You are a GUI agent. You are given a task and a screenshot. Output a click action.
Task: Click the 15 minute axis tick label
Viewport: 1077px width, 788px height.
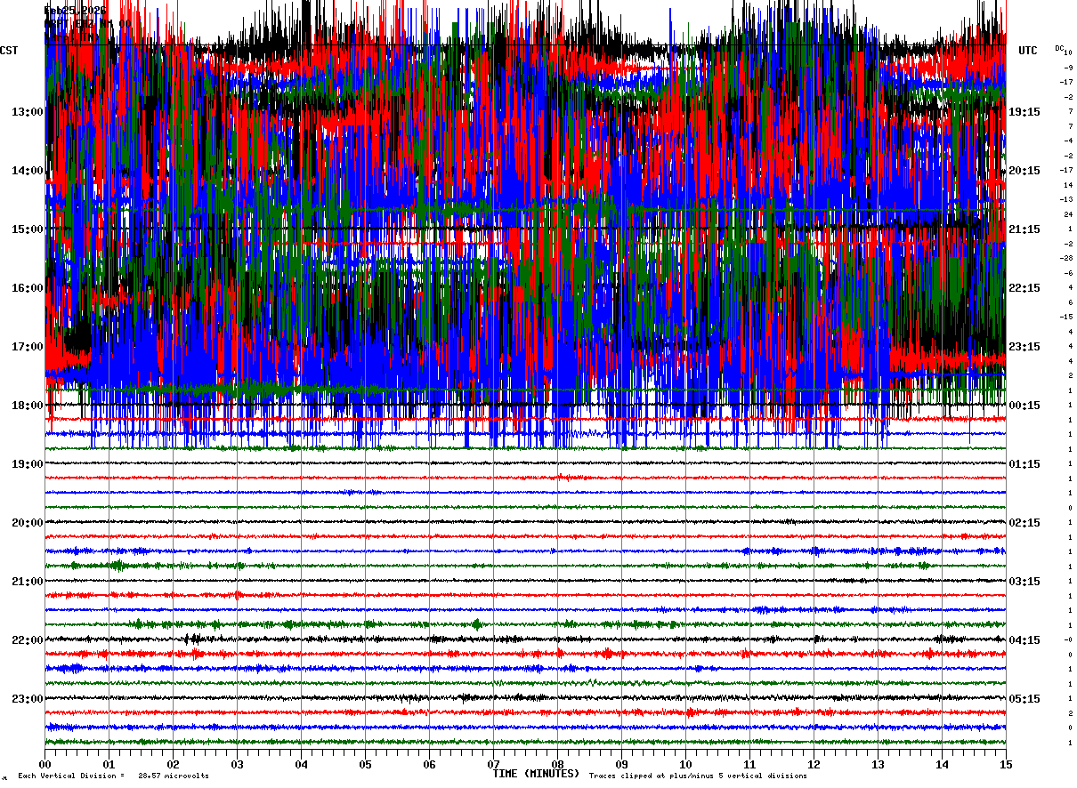1006,764
